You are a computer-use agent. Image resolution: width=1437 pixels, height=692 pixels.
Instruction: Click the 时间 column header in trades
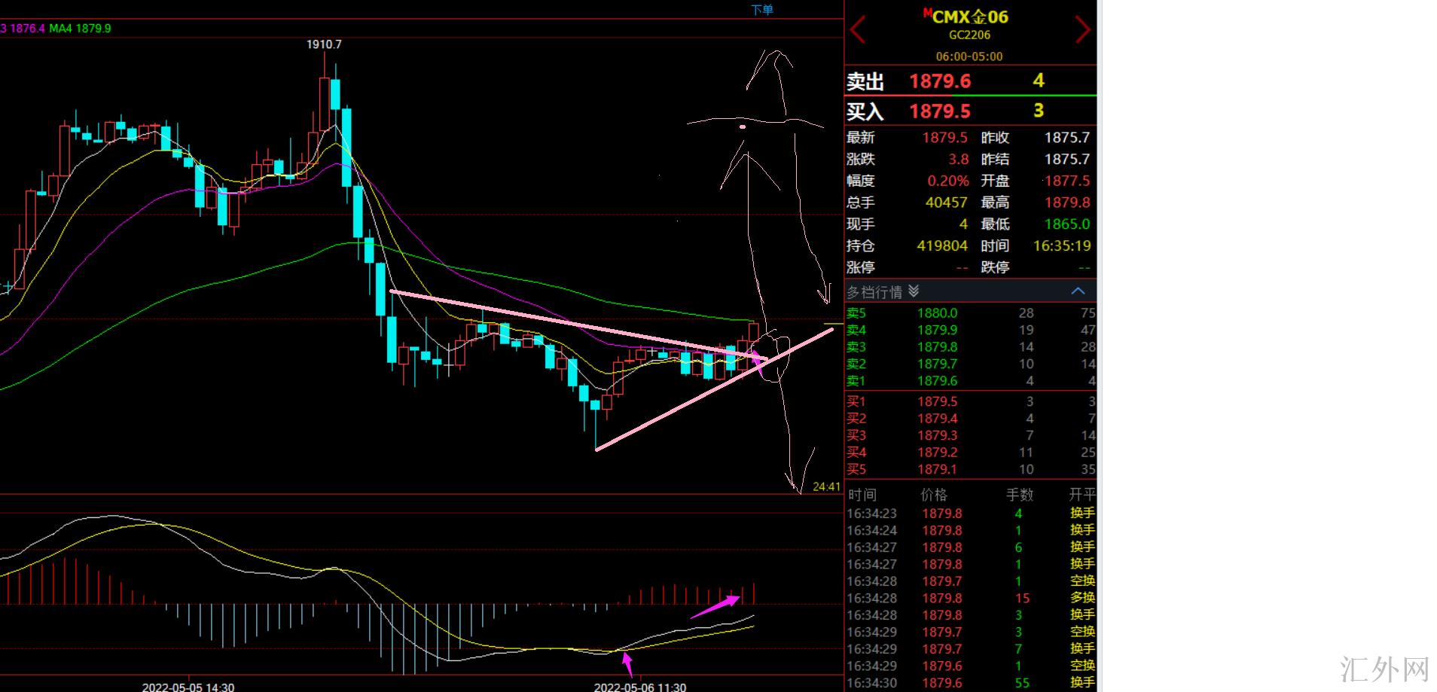pyautogui.click(x=862, y=495)
